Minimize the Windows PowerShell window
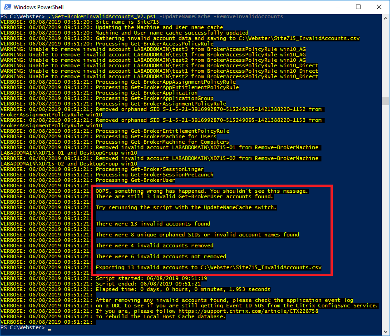The width and height of the screenshot is (390, 336). [337, 7]
